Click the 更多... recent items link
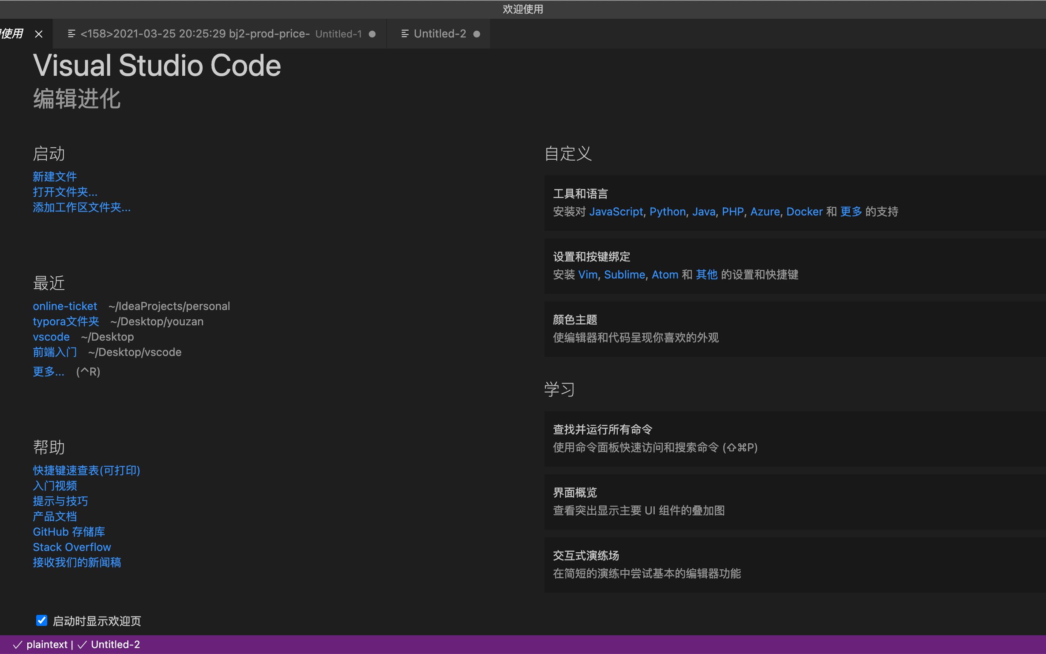Screen dimensions: 1046x654 pyautogui.click(x=49, y=372)
